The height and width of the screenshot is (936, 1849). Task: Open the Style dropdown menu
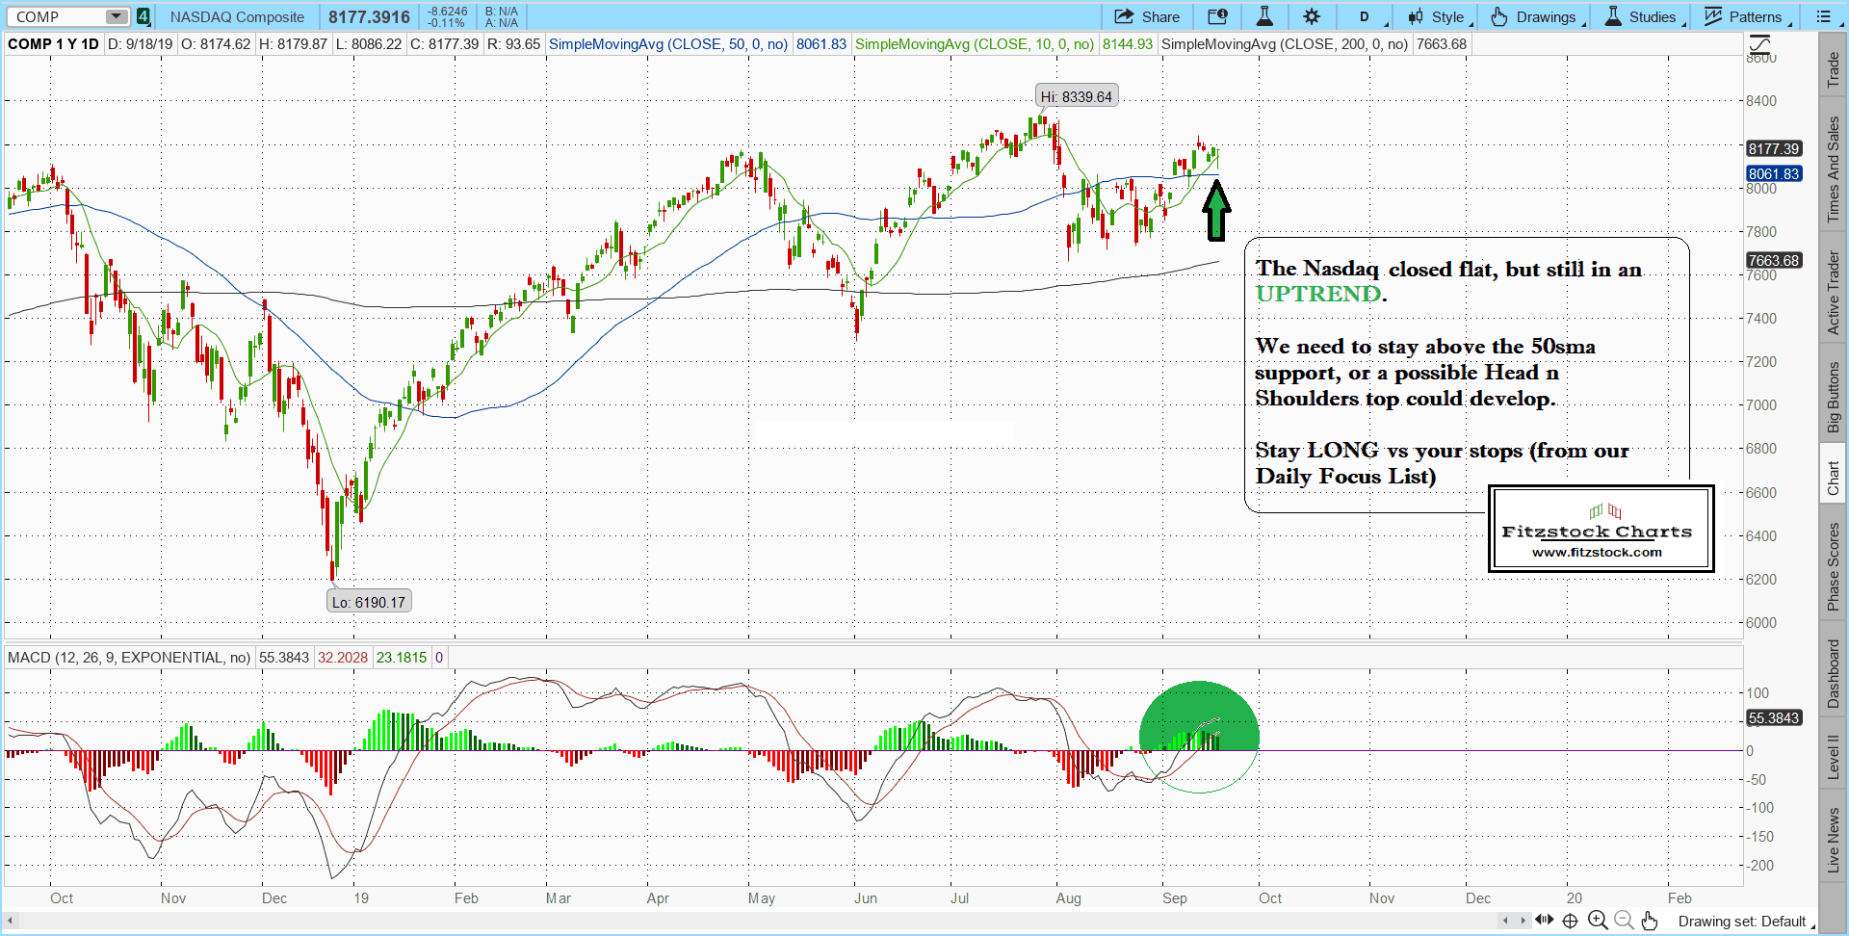(x=1437, y=16)
